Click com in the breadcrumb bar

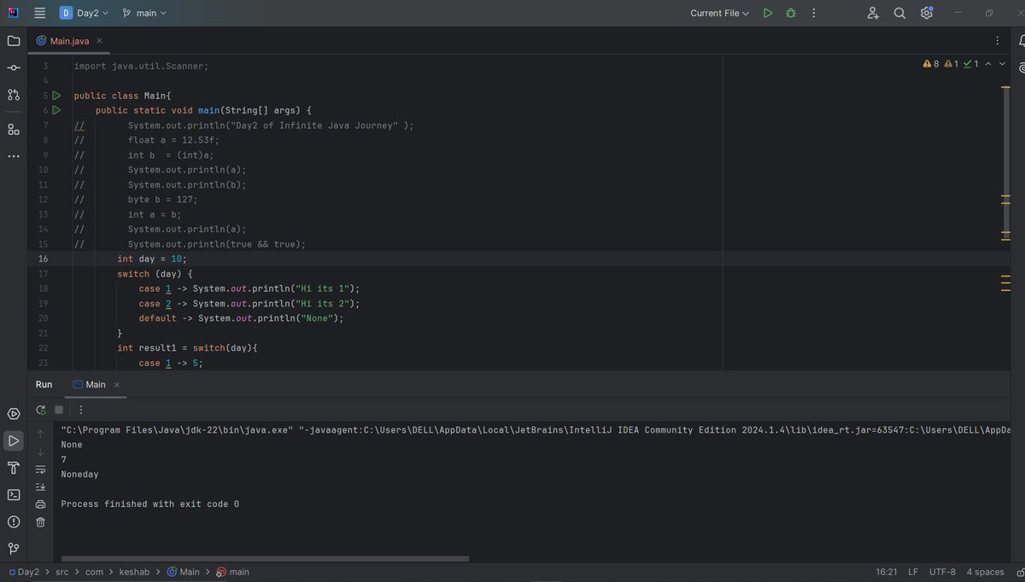(x=94, y=572)
